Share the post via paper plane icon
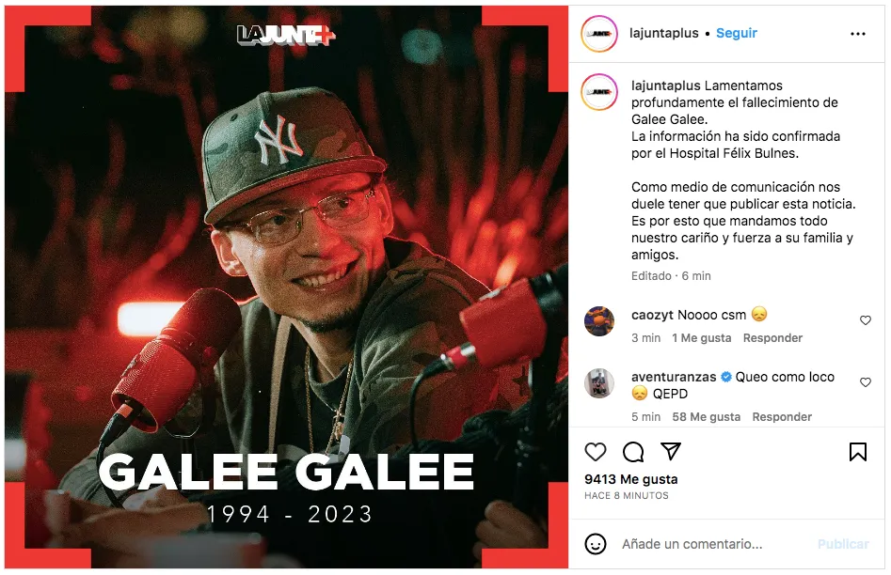The width and height of the screenshot is (891, 575). pos(671,451)
